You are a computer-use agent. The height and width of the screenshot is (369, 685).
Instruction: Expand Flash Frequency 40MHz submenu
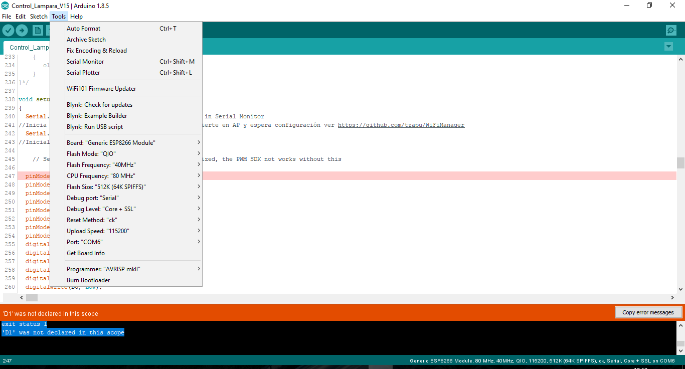pos(126,165)
